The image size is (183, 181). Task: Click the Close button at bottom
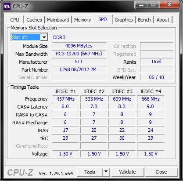(161, 172)
